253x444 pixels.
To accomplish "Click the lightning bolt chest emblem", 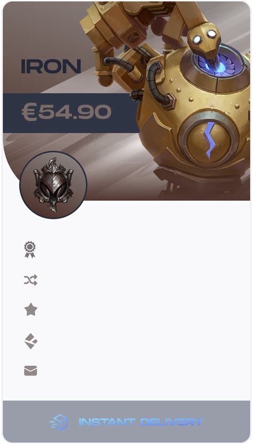I will [x=211, y=140].
